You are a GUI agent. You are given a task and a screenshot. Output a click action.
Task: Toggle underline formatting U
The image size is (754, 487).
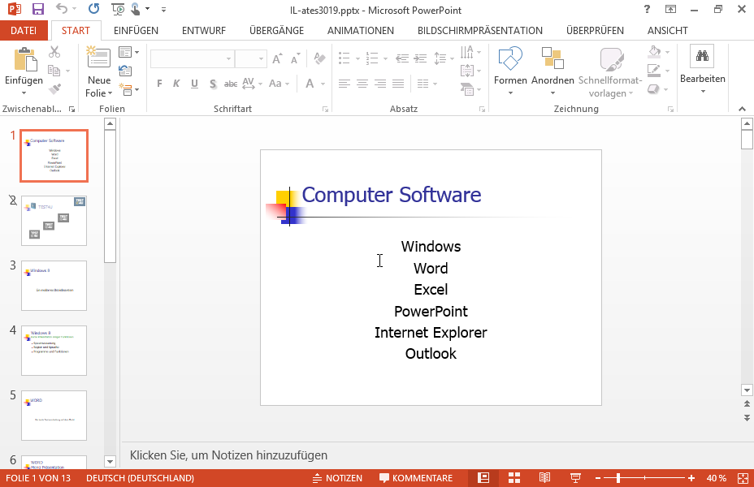click(x=194, y=84)
